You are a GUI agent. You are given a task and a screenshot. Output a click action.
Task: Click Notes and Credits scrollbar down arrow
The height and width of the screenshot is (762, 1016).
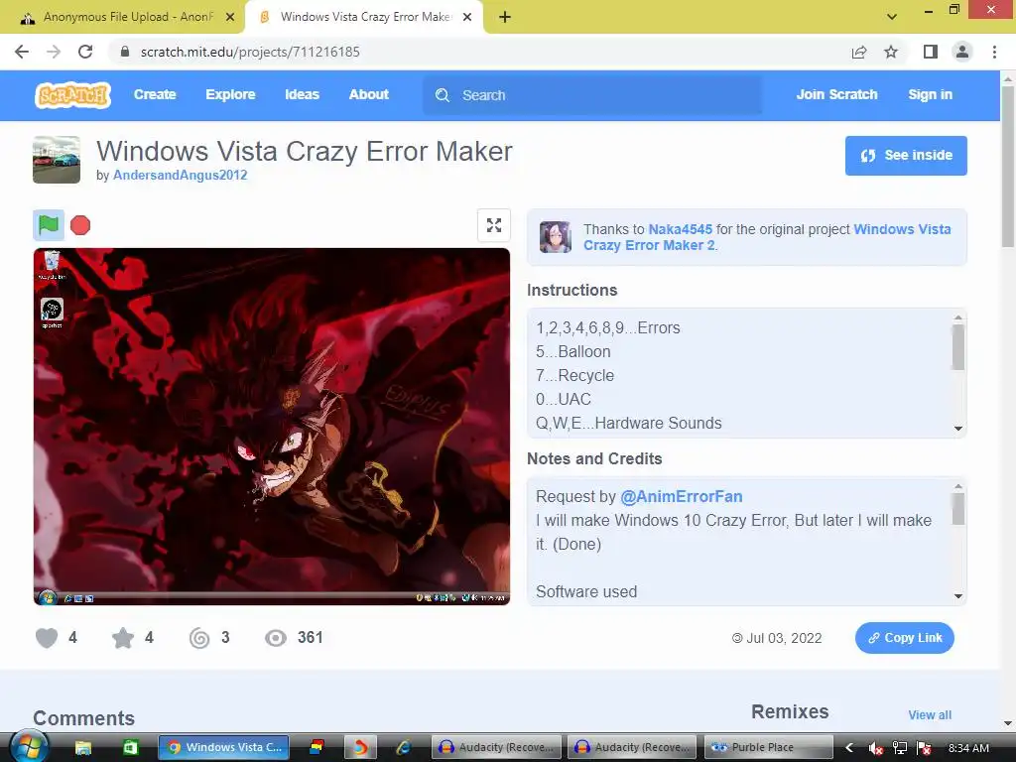click(957, 596)
